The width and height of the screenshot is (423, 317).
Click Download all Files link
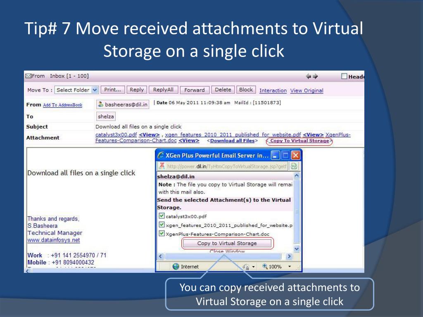[232, 141]
